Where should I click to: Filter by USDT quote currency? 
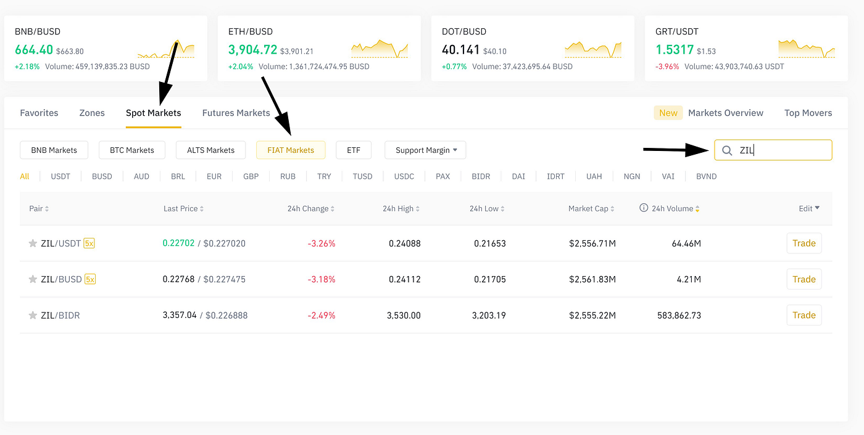coord(60,176)
